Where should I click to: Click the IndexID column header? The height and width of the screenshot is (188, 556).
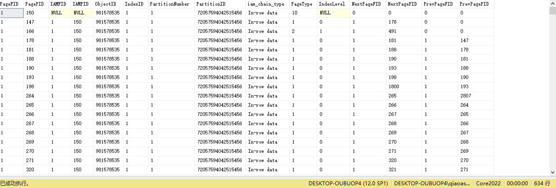point(136,4)
